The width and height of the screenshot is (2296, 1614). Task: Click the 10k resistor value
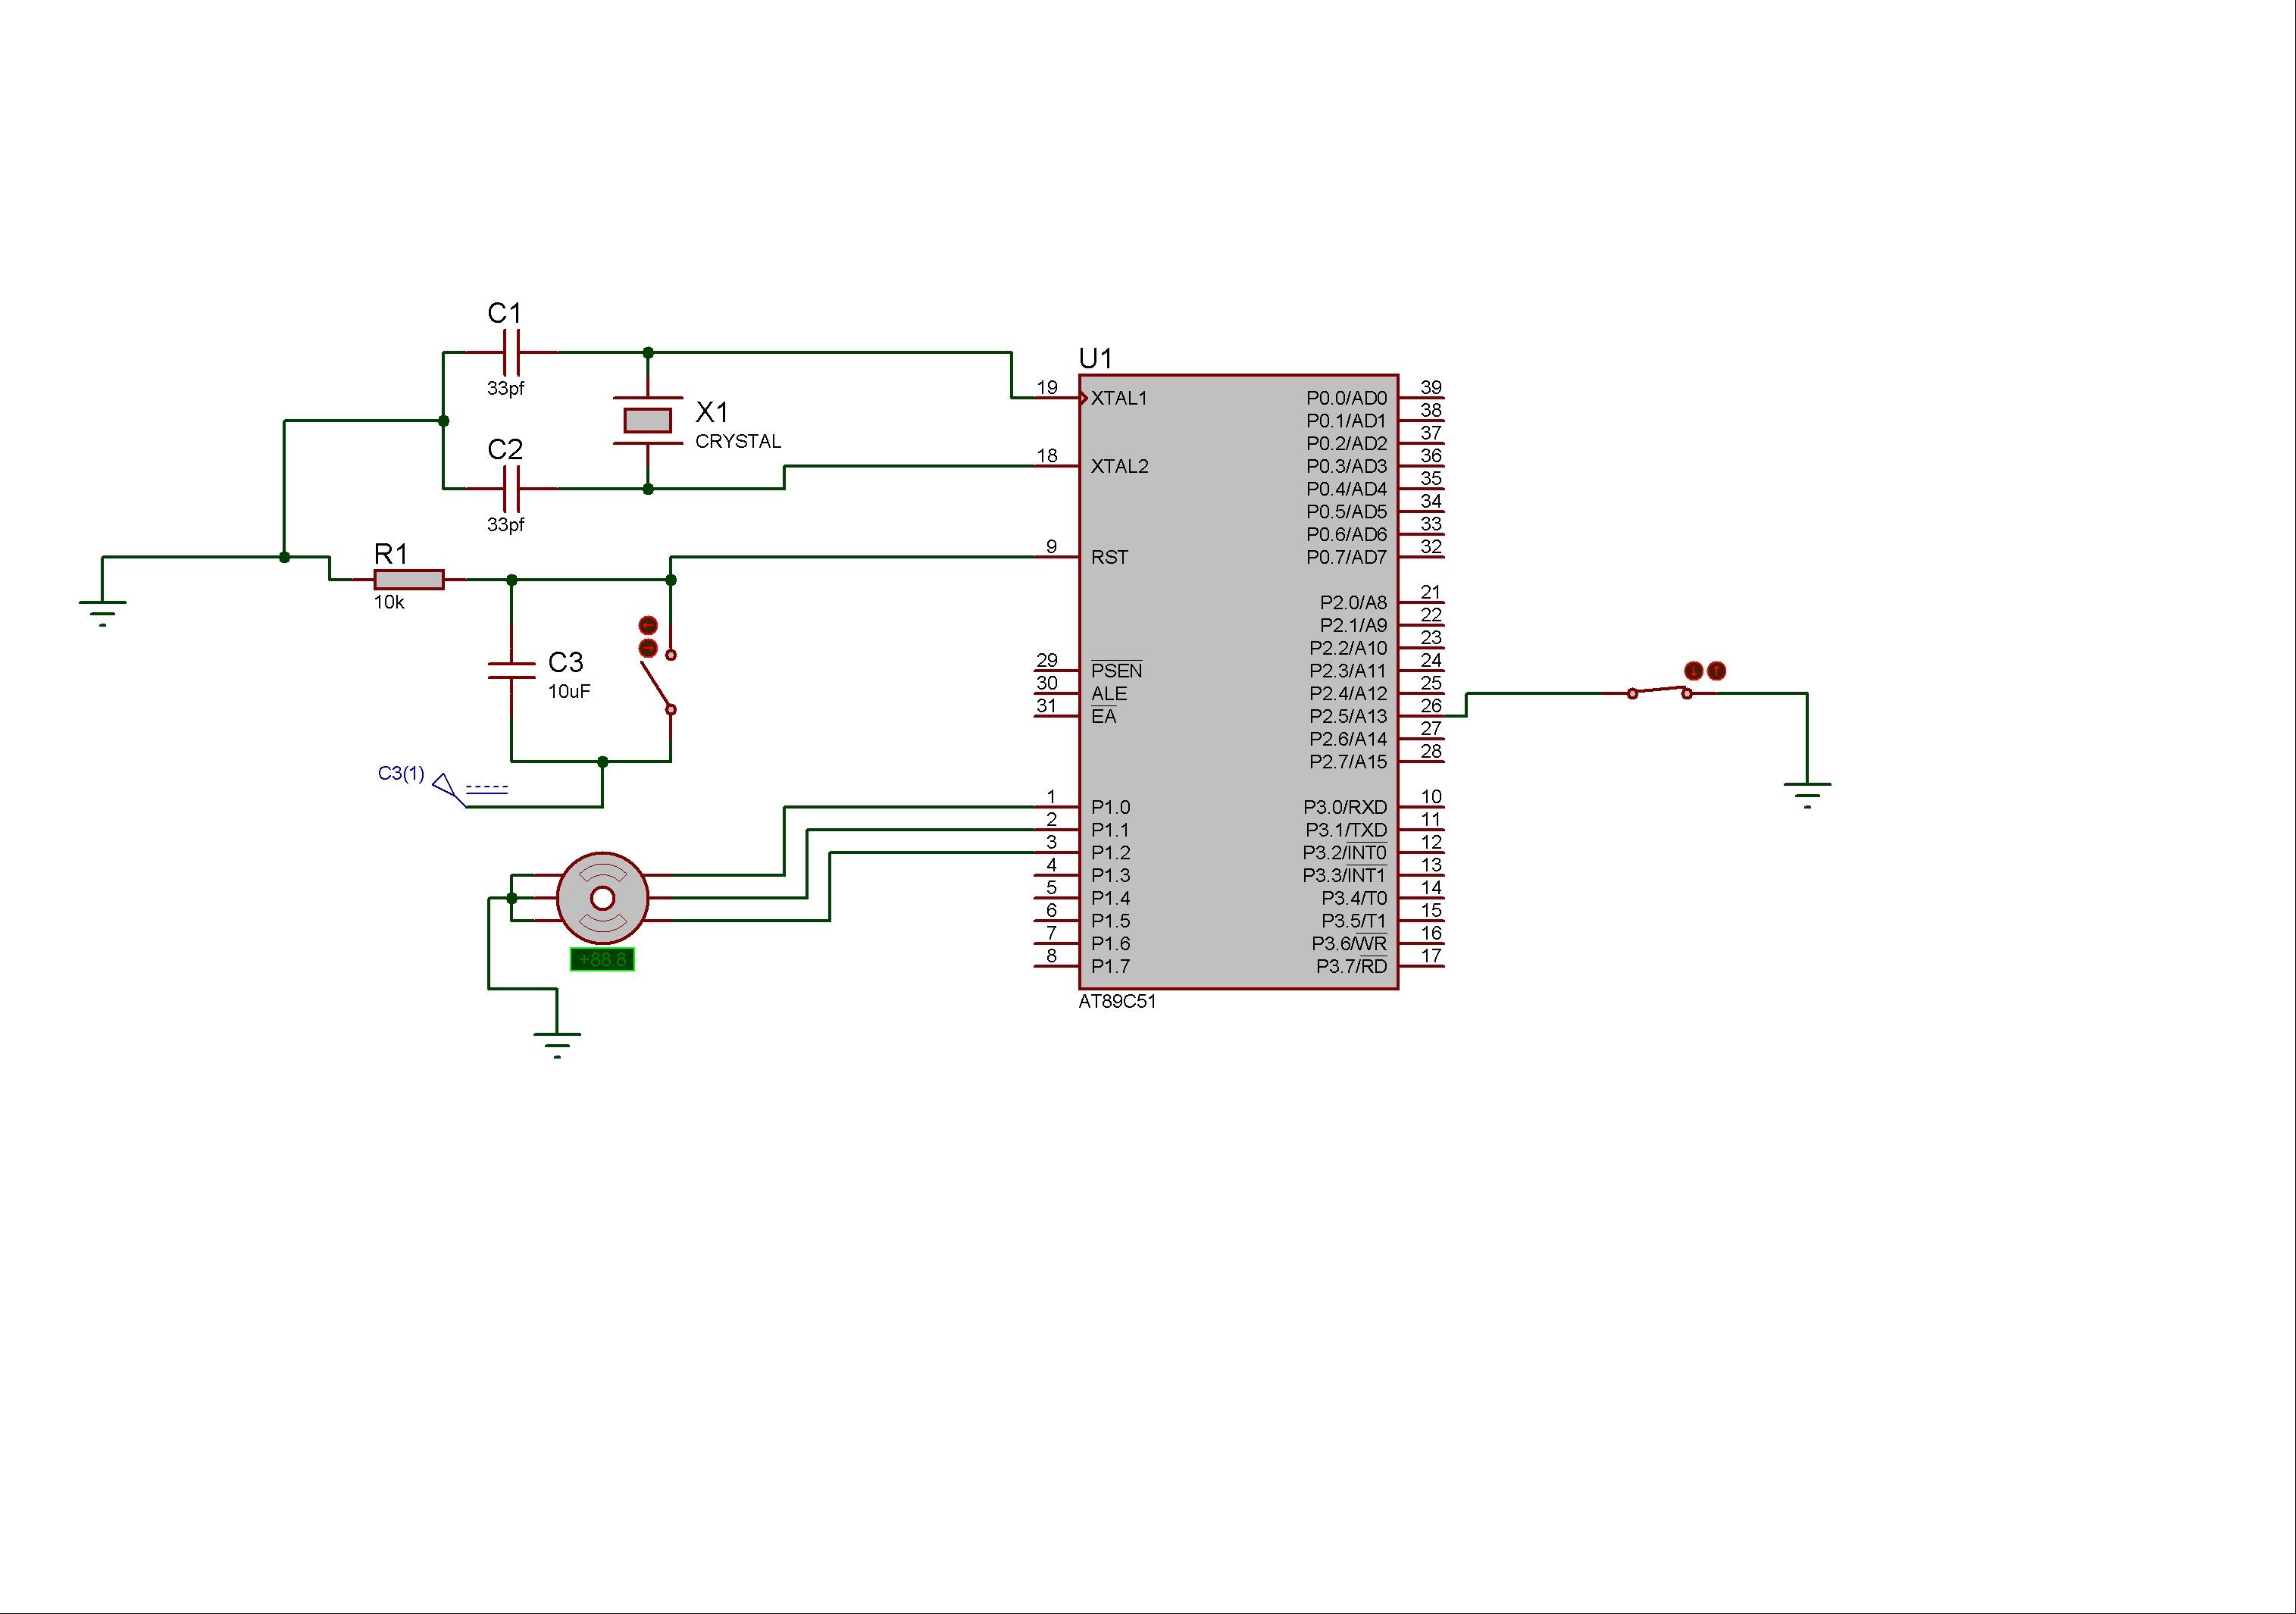pyautogui.click(x=389, y=602)
